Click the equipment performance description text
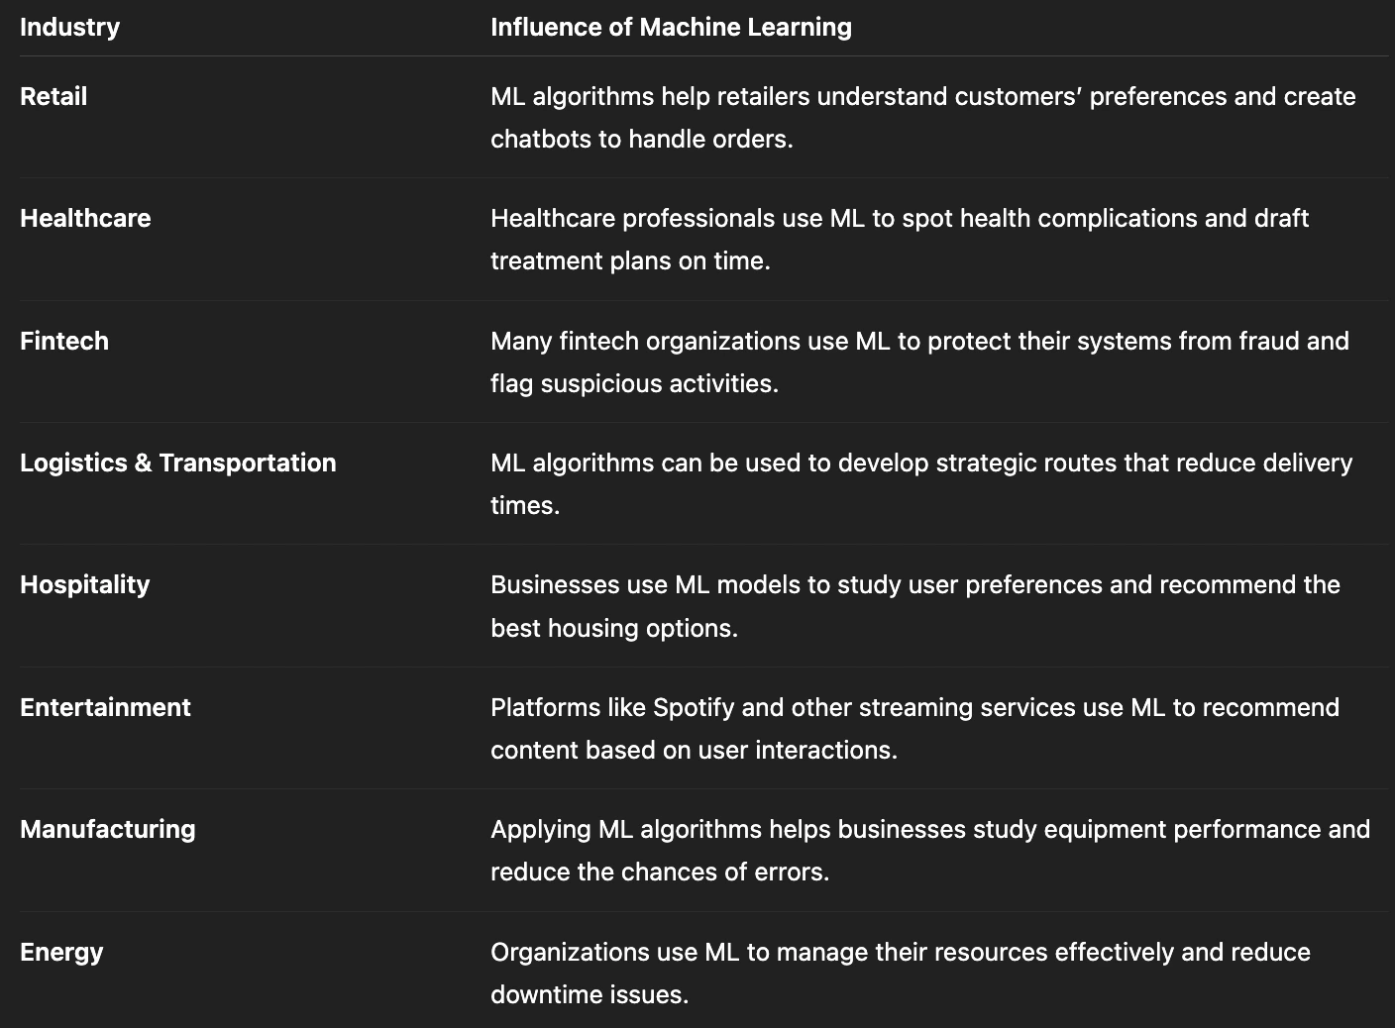This screenshot has width=1395, height=1028. tap(929, 850)
